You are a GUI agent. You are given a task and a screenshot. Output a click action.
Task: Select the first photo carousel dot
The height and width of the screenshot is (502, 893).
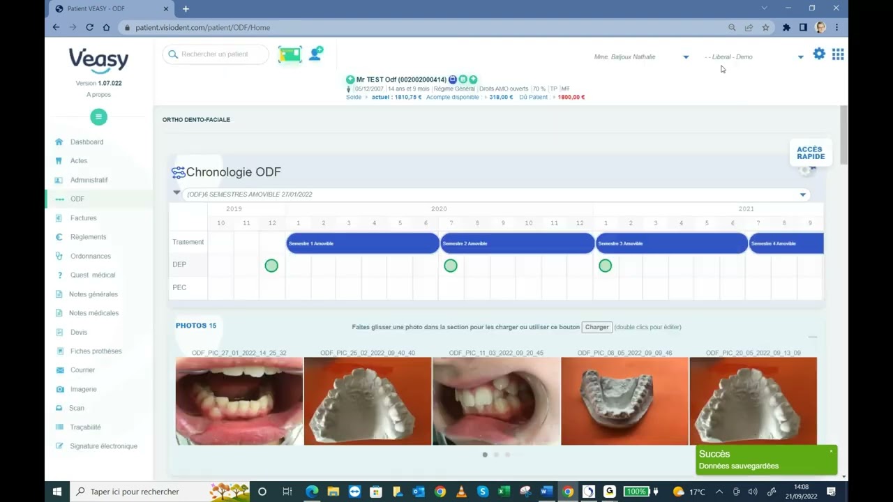pos(485,455)
